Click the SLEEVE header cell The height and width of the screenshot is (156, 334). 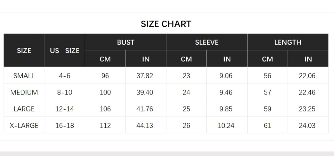tap(207, 42)
